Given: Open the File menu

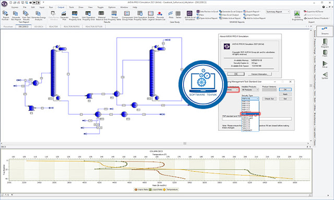Looking at the screenshot, I should (25, 7).
